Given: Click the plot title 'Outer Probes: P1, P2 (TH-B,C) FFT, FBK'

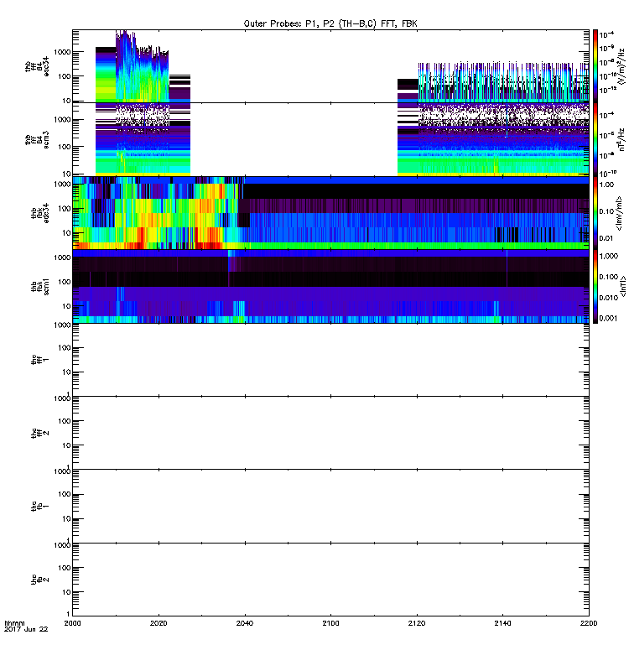Looking at the screenshot, I should point(330,23).
